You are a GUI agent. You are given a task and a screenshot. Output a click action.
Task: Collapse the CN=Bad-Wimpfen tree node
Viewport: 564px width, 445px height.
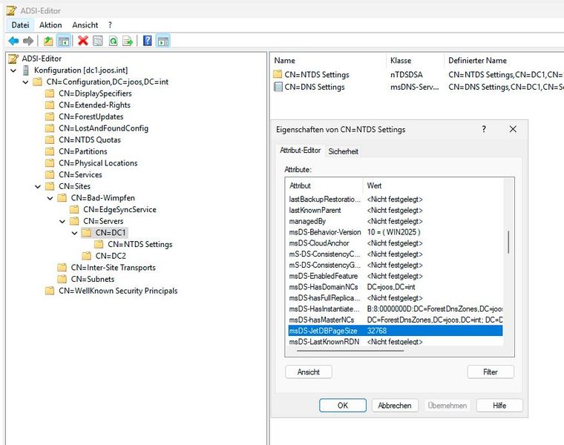pyautogui.click(x=50, y=198)
